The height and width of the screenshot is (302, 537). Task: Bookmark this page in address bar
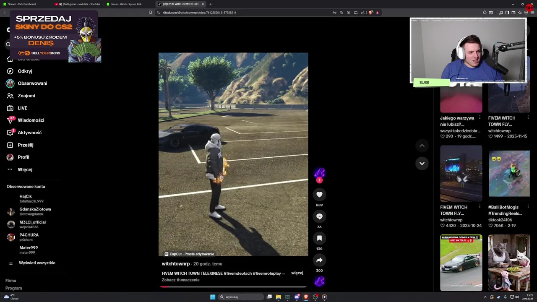(150, 13)
